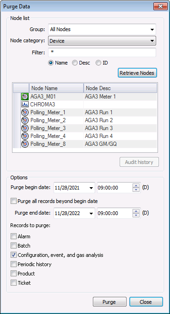Select the Polling_Meter_3 node name
The height and width of the screenshot is (314, 170).
click(48, 128)
